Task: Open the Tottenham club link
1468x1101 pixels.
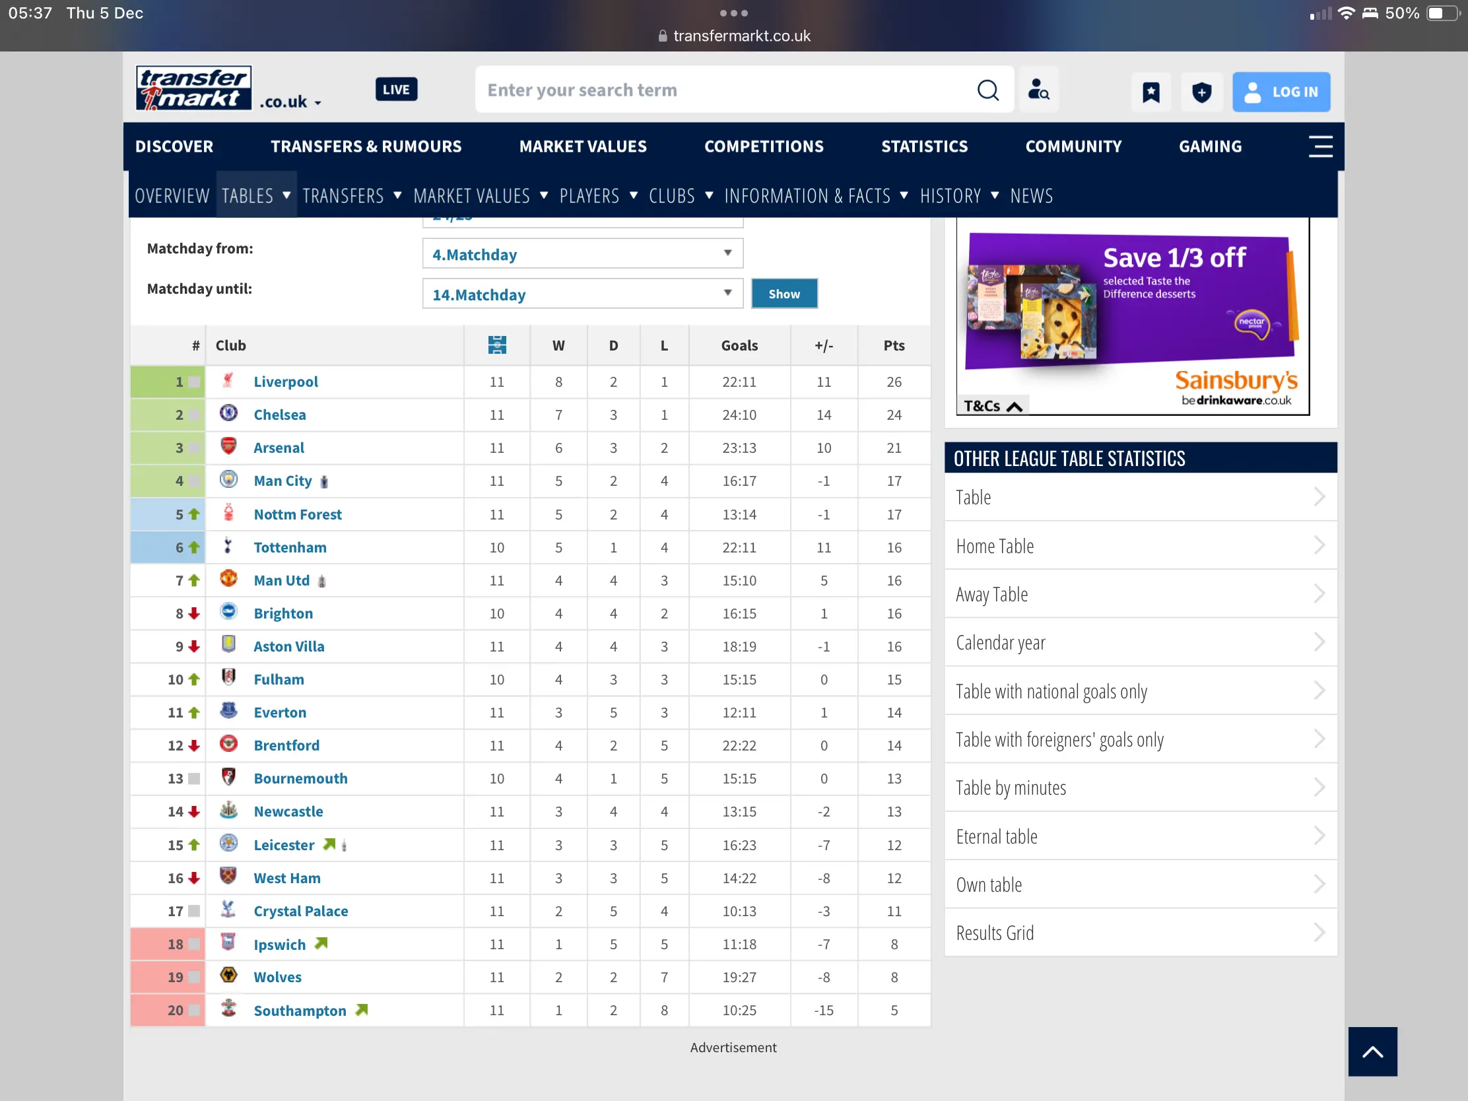Action: 289,547
